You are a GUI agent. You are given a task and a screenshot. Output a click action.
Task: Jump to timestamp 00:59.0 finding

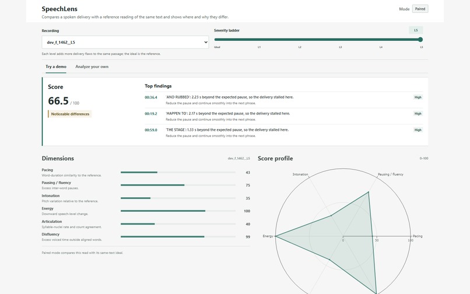[x=151, y=130]
